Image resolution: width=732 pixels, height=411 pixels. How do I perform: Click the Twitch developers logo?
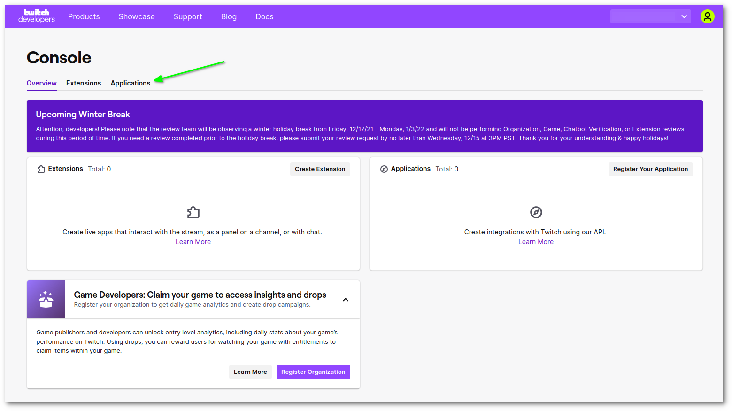pyautogui.click(x=37, y=16)
